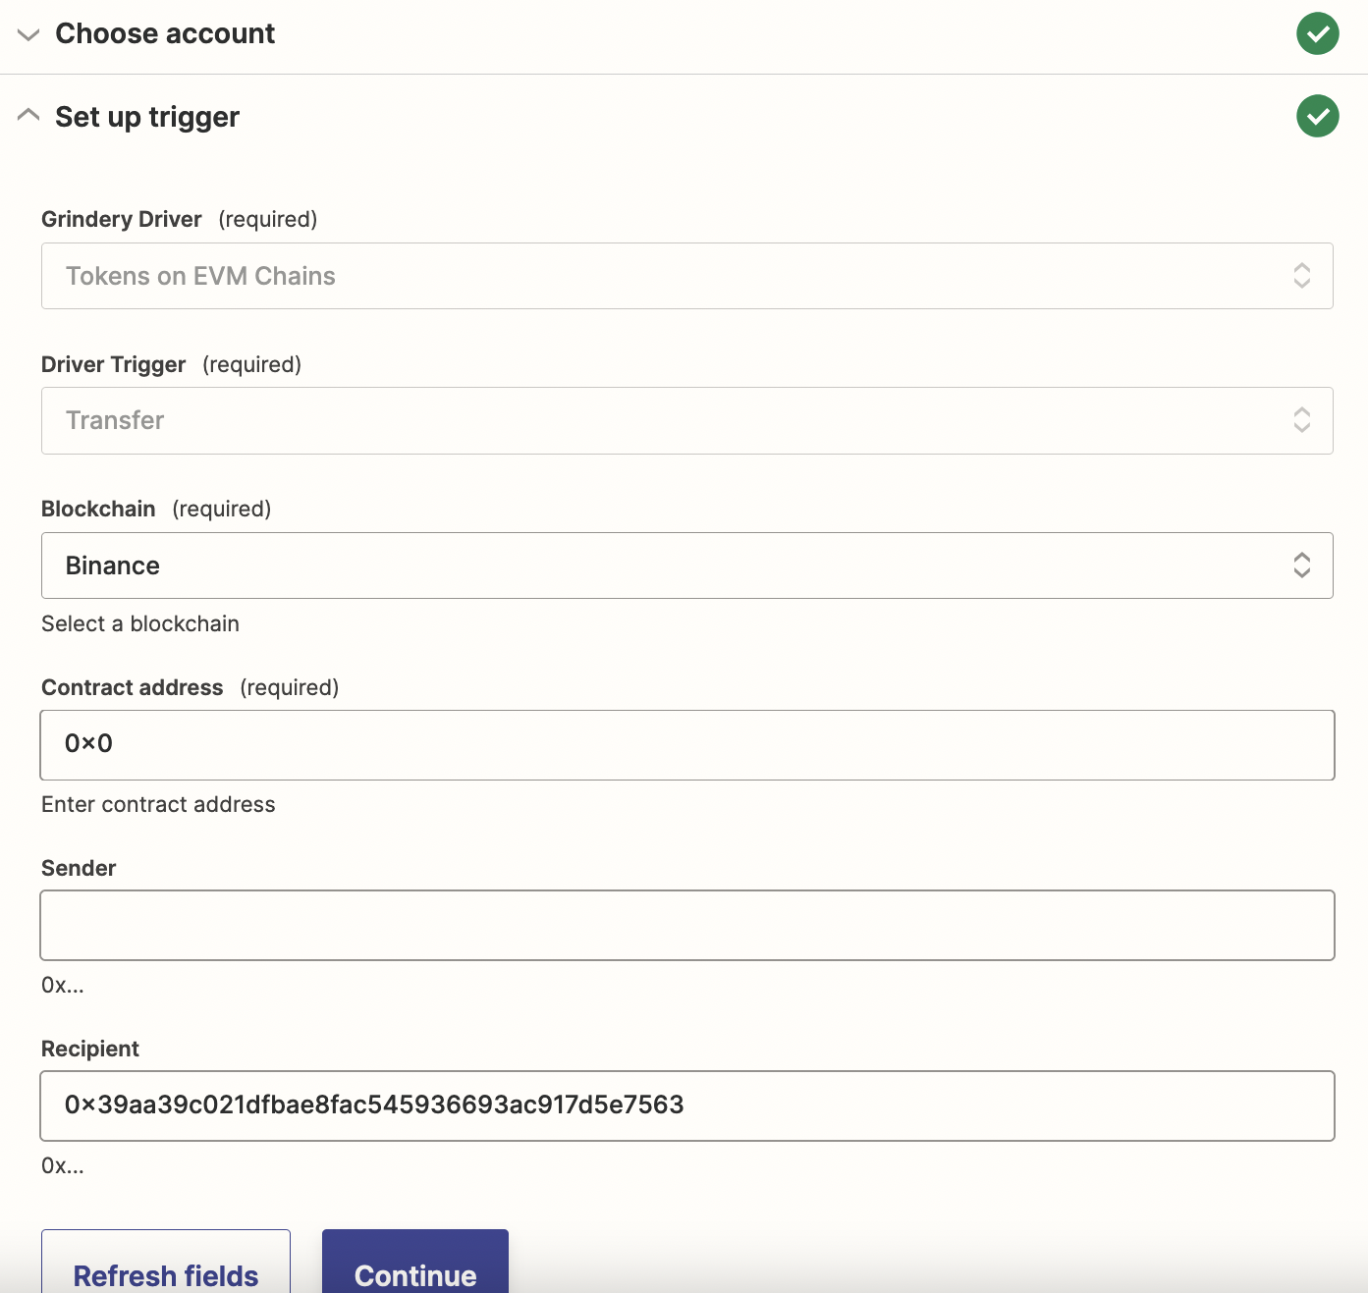1368x1293 pixels.
Task: Click the Set up trigger section title
Action: point(147,117)
